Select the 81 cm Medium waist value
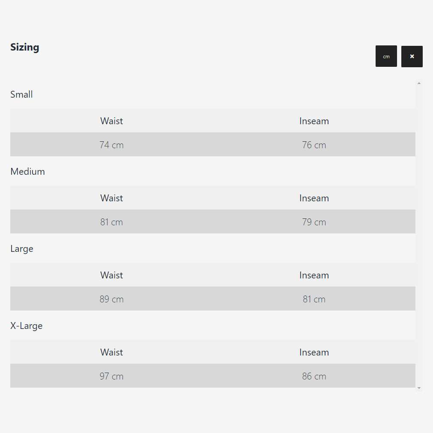Image resolution: width=433 pixels, height=433 pixels. coord(111,222)
